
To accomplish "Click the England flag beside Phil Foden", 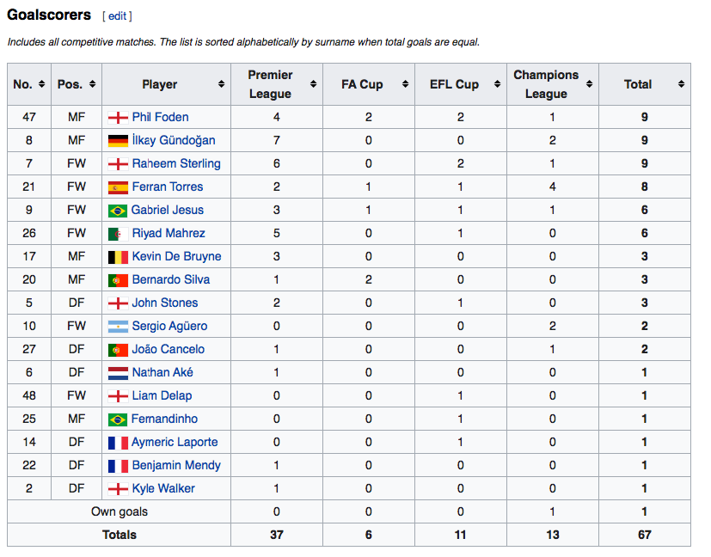I will point(118,118).
